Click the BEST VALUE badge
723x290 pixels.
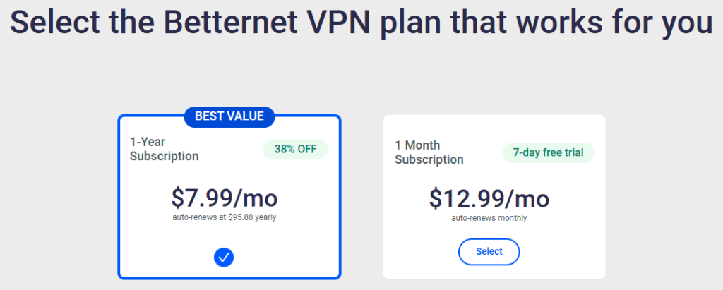(229, 116)
